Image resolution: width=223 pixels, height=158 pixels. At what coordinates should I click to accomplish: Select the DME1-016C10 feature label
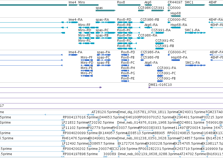pos(160,85)
